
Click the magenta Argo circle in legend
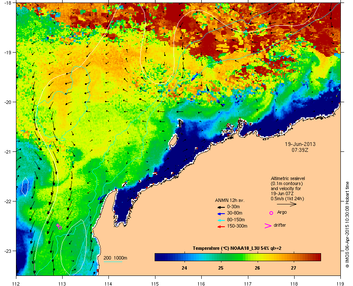point(271,213)
